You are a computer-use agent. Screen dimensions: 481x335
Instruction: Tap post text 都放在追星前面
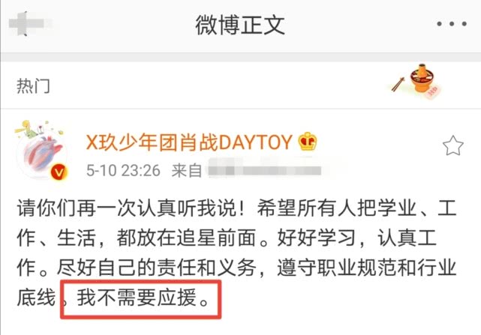tap(187, 238)
